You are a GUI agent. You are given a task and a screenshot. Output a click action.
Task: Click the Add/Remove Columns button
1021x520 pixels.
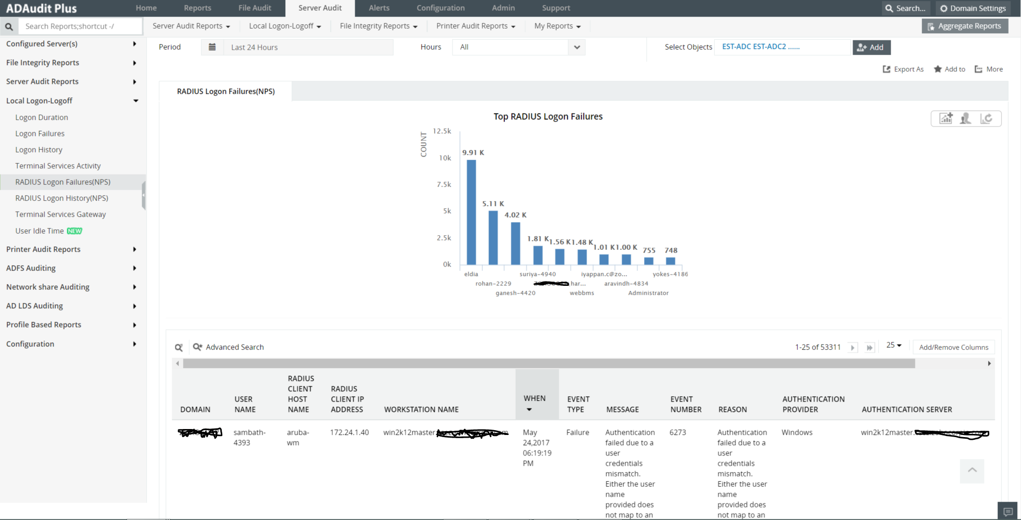click(953, 348)
